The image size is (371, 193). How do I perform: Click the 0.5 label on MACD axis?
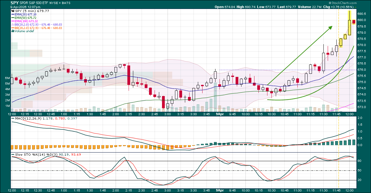[360, 138]
